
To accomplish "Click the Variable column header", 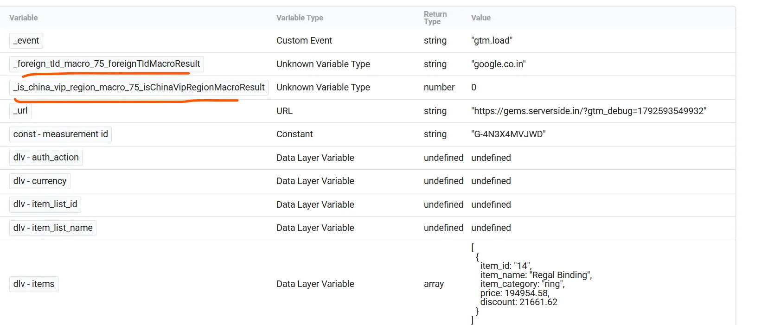I will pyautogui.click(x=24, y=18).
